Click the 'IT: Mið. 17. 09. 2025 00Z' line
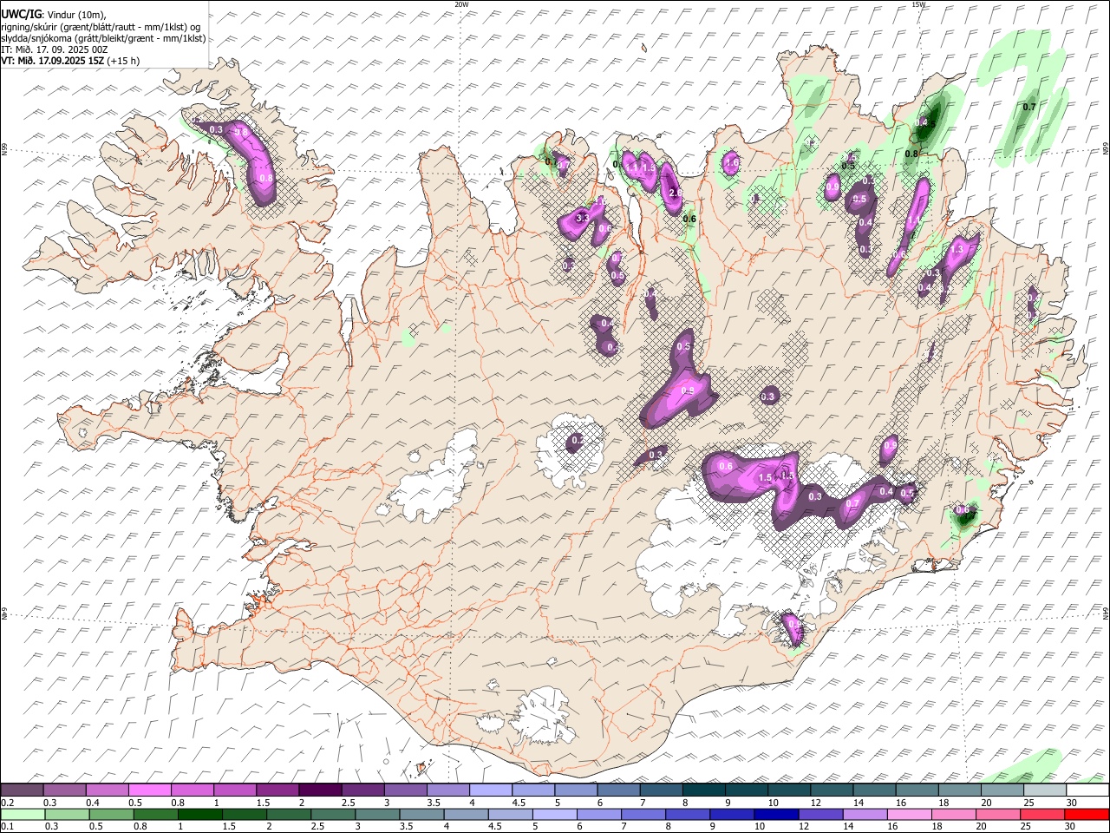The height and width of the screenshot is (833, 1110). pos(55,49)
